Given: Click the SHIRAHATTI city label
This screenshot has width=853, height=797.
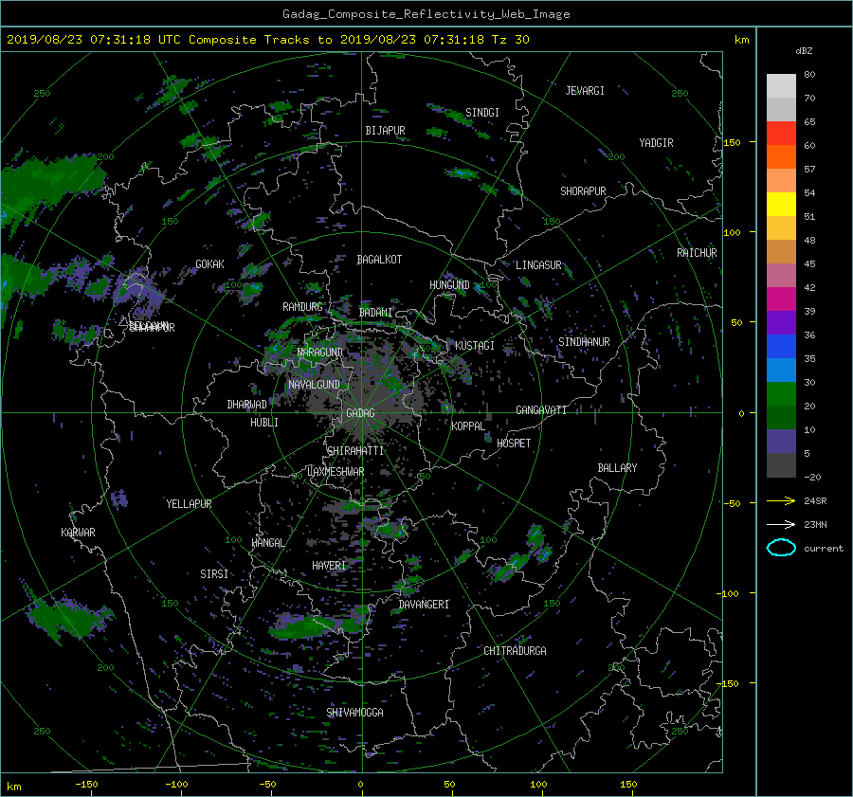Looking at the screenshot, I should pyautogui.click(x=355, y=451).
